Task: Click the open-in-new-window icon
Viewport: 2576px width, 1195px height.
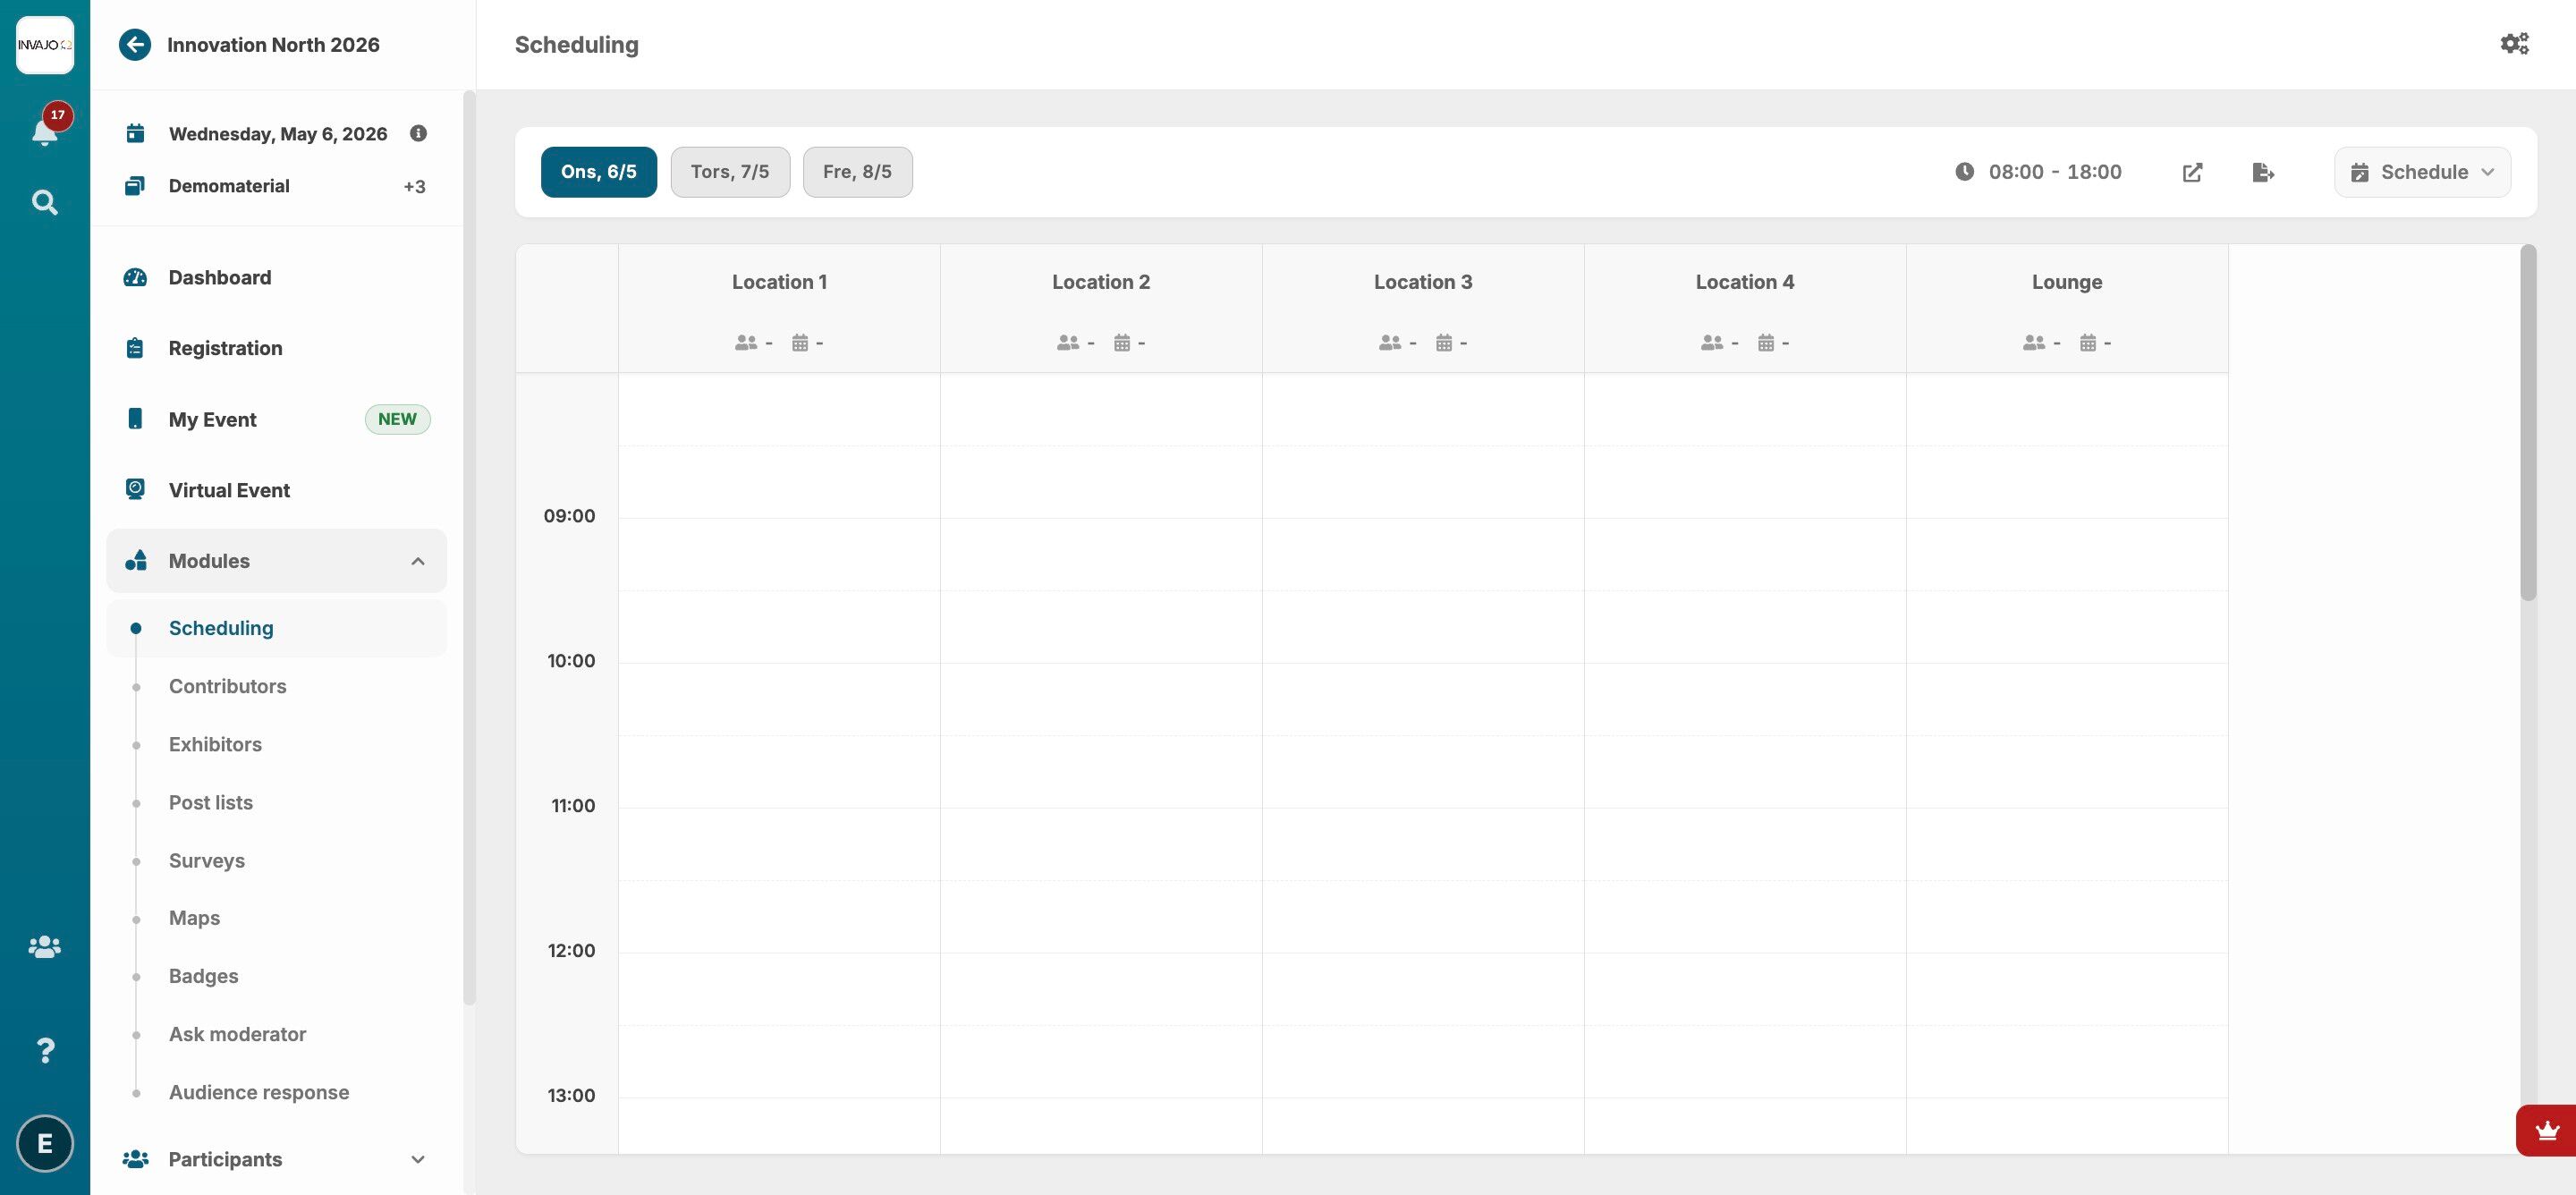Action: (2192, 172)
